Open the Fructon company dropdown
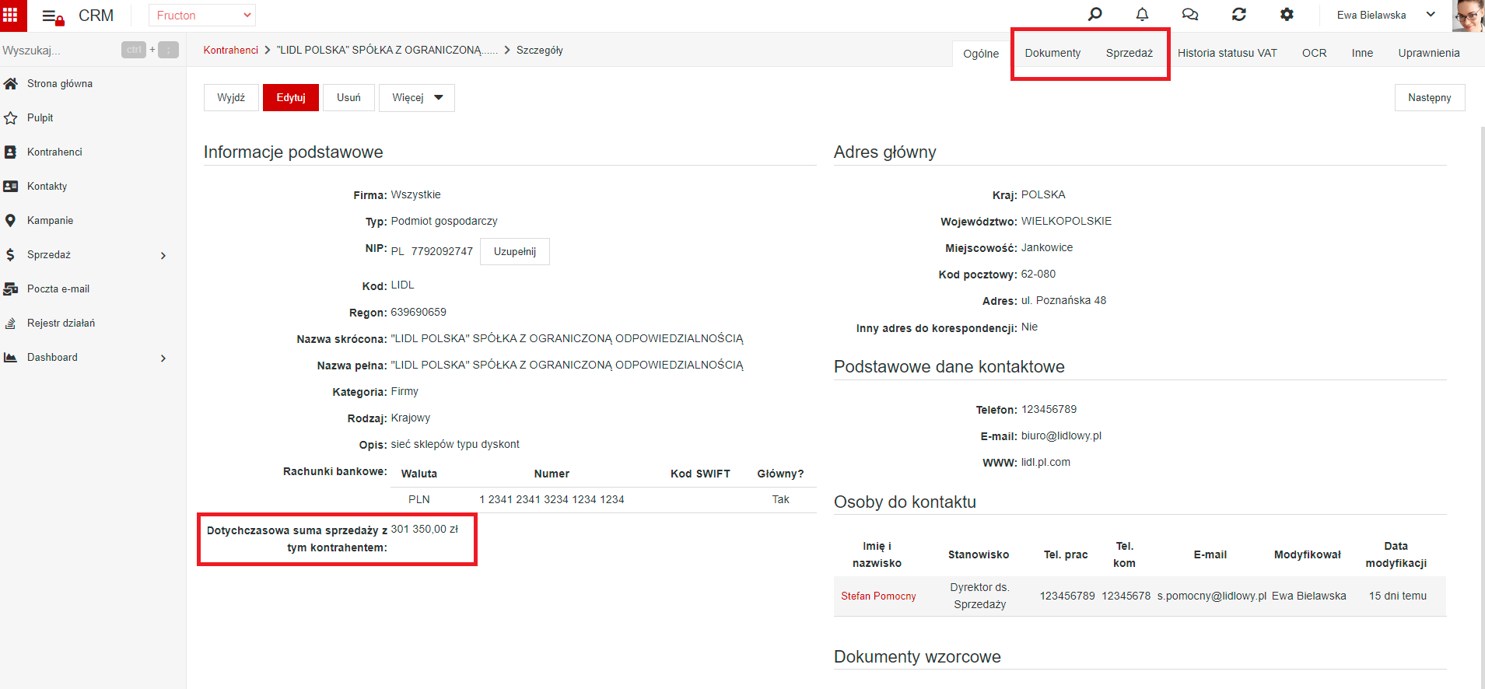The height and width of the screenshot is (689, 1485). [202, 15]
